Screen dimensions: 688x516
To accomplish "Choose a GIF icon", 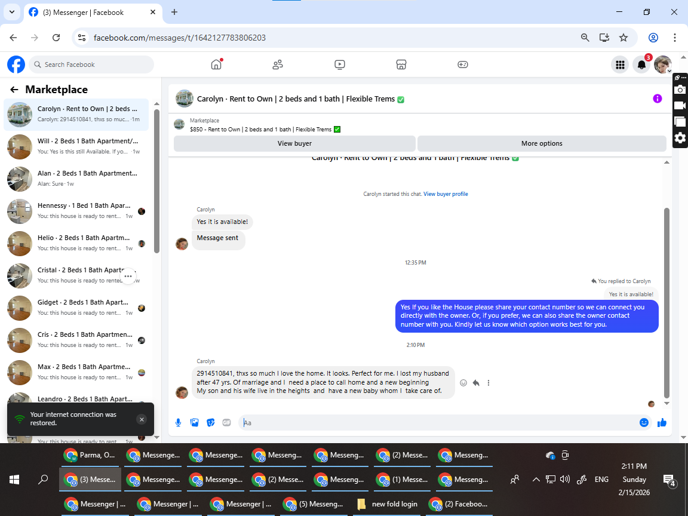I will (226, 423).
